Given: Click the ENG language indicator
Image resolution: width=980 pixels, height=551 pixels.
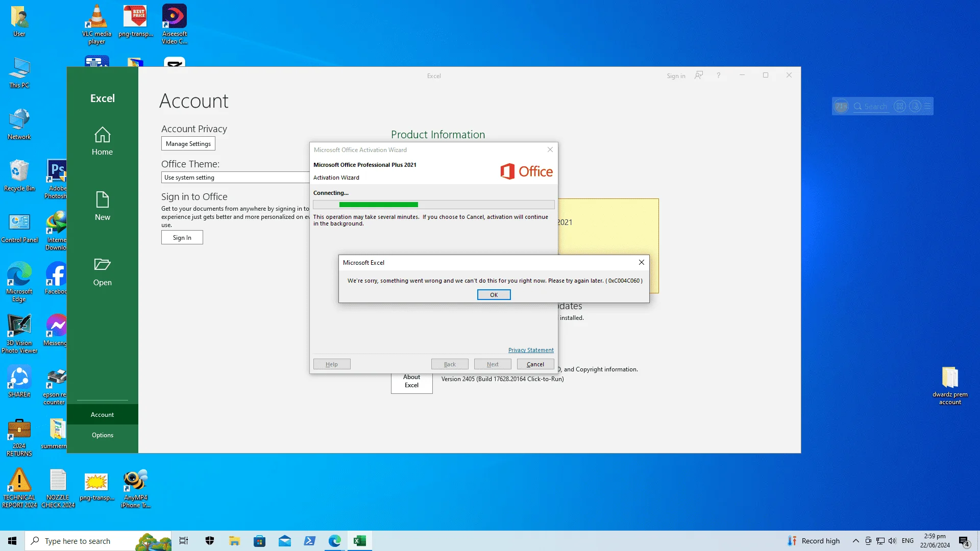Looking at the screenshot, I should pyautogui.click(x=908, y=541).
